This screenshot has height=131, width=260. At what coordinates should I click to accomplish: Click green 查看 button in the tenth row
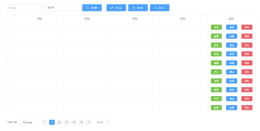point(216,108)
